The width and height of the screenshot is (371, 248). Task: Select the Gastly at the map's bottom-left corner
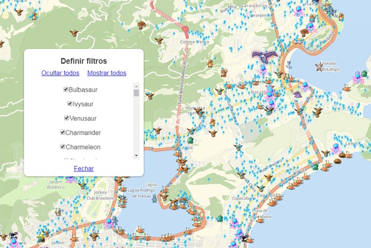click(x=13, y=235)
